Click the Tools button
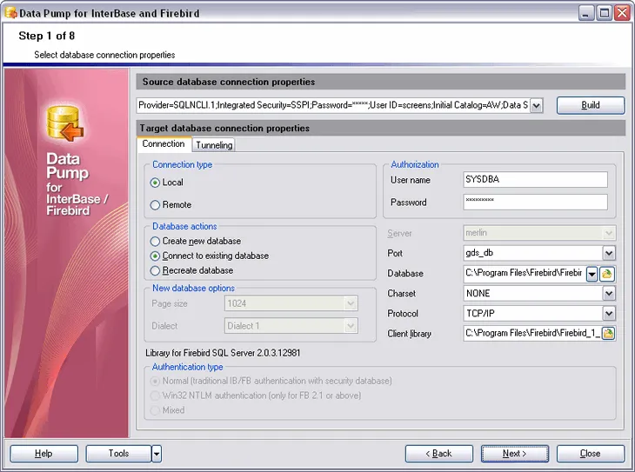The height and width of the screenshot is (472, 635). click(x=118, y=454)
